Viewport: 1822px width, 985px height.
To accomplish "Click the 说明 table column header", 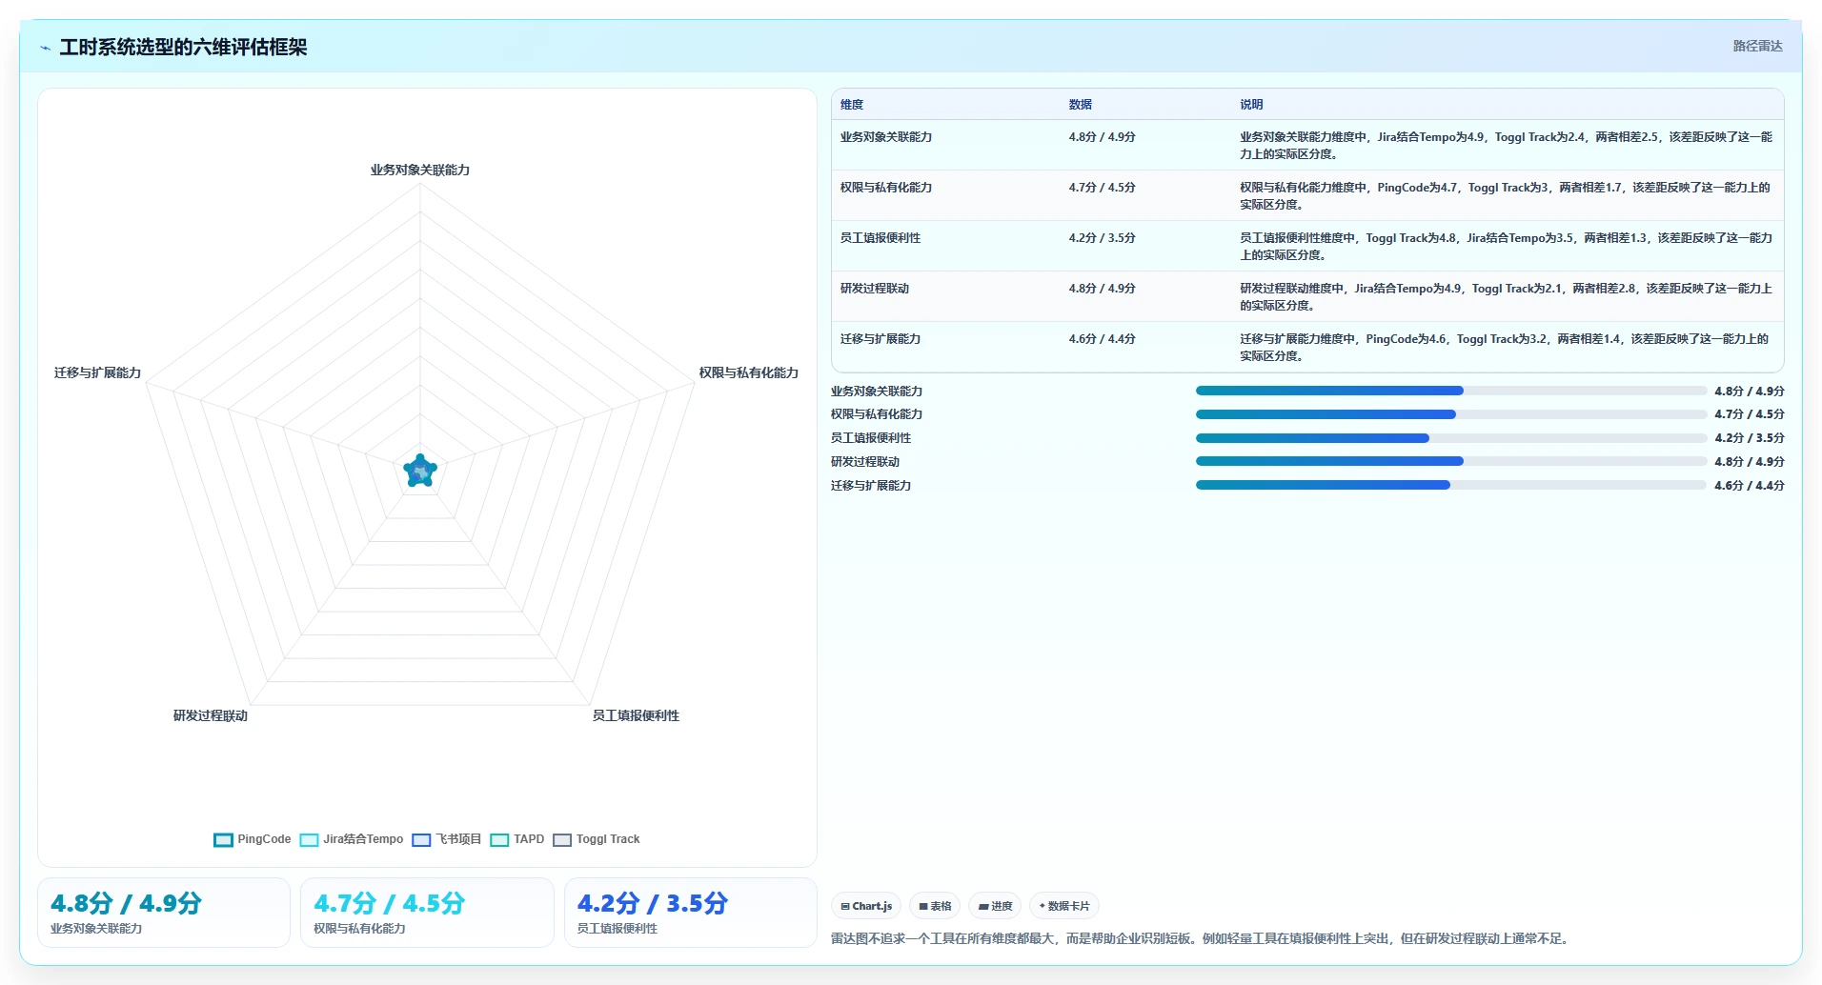I will (1251, 105).
